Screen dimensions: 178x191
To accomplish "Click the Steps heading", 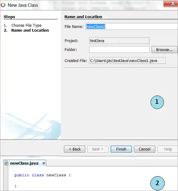I will point(10,17).
